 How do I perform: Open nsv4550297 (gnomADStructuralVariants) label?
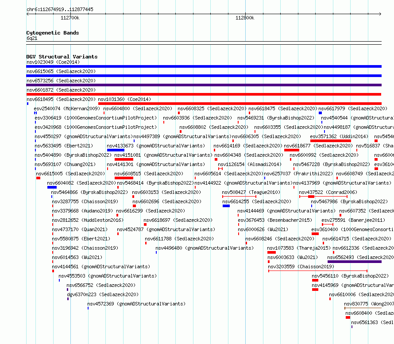(x=84, y=136)
